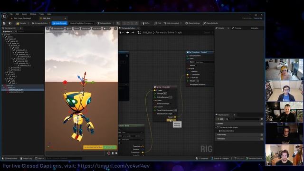Select Forwards Solve event in My Blueprint
The image size is (304, 171).
(x=227, y=131)
